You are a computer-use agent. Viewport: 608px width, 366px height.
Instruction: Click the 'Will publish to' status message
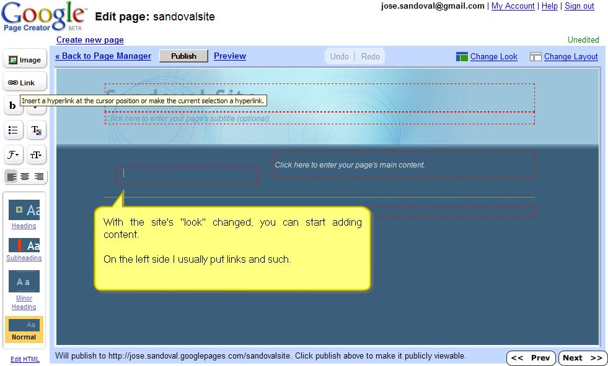click(x=260, y=356)
